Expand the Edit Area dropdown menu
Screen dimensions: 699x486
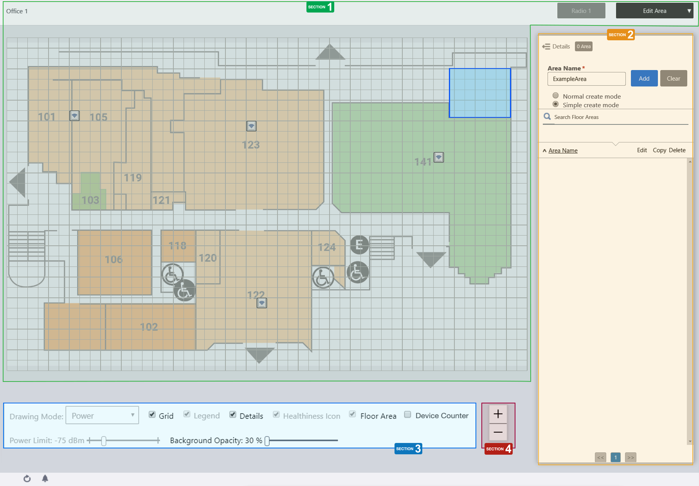coord(689,11)
